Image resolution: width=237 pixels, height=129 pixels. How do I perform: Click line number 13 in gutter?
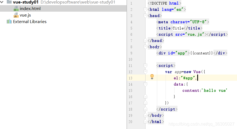[130, 78]
